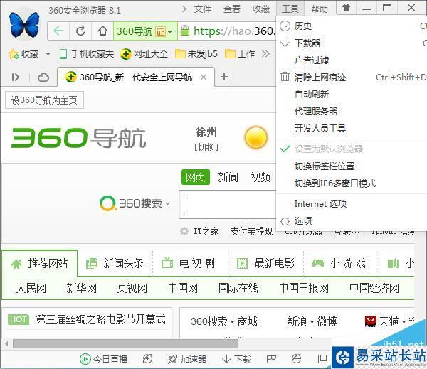The width and height of the screenshot is (427, 369).
Task: Click 今日直播 in the status bar
Action: pyautogui.click(x=103, y=359)
